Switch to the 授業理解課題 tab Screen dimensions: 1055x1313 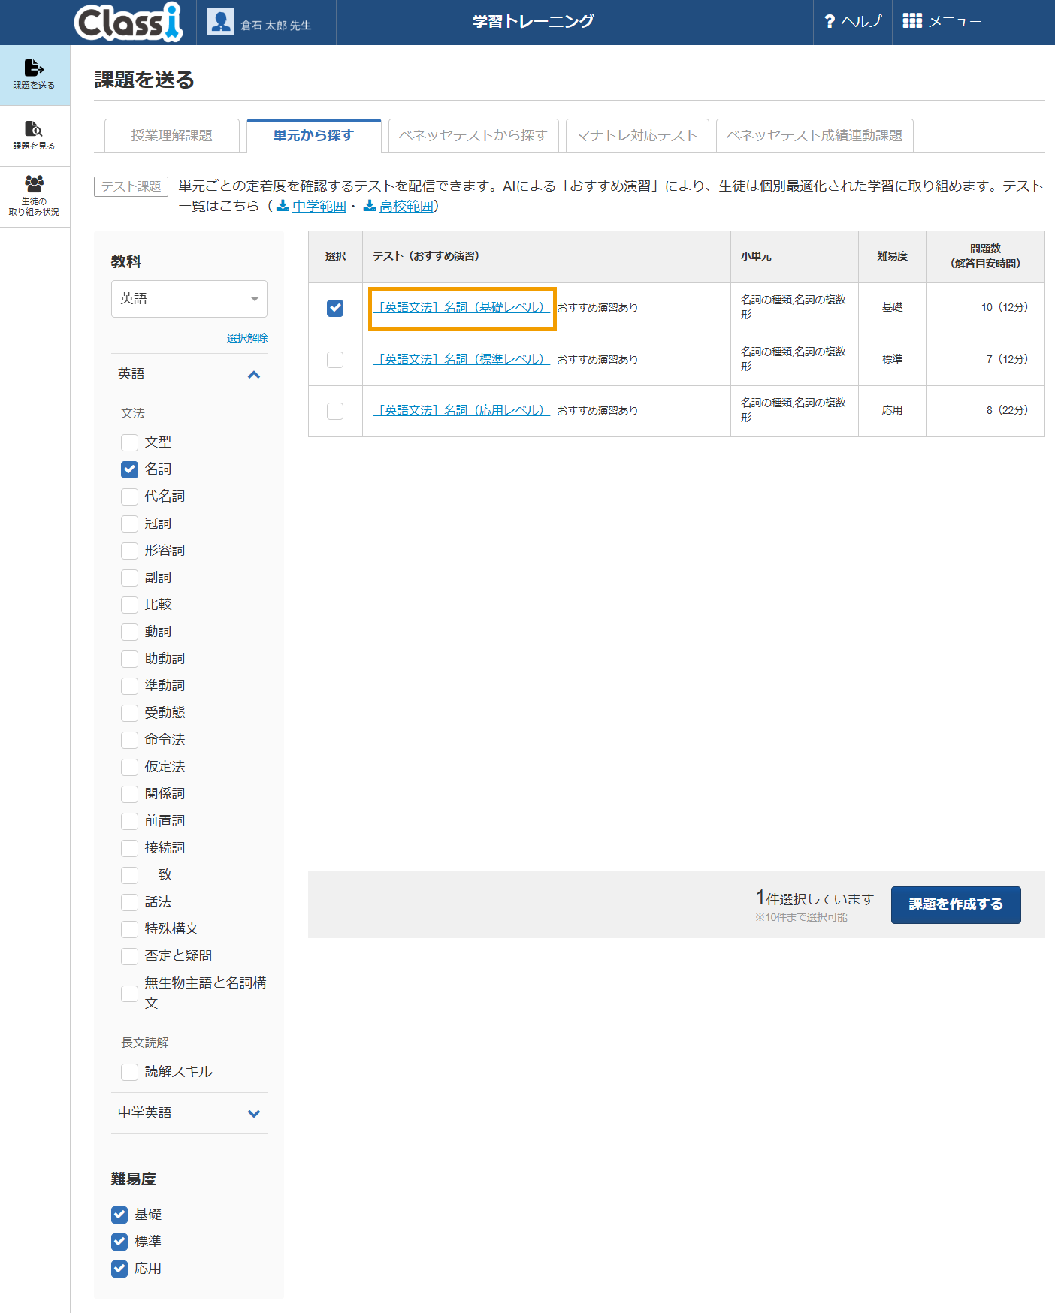click(171, 136)
